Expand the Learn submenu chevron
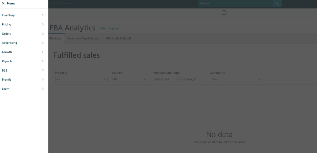317x153 pixels. 43,89
